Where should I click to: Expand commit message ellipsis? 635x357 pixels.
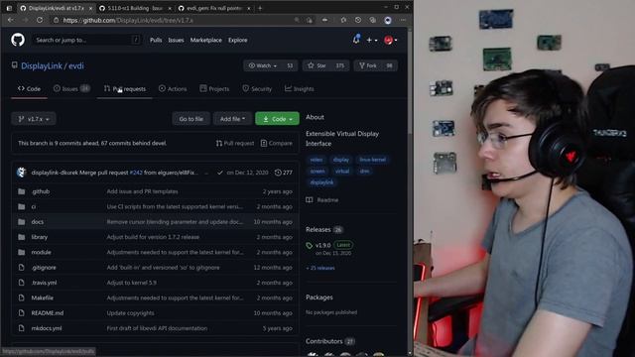[x=206, y=173]
